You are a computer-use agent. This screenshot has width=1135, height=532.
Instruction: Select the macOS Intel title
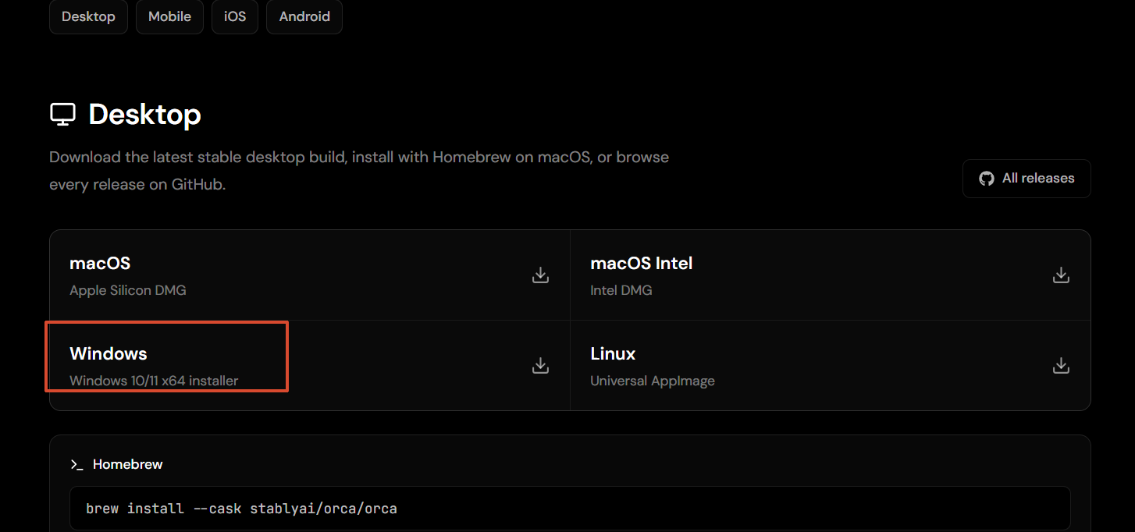pyautogui.click(x=642, y=264)
